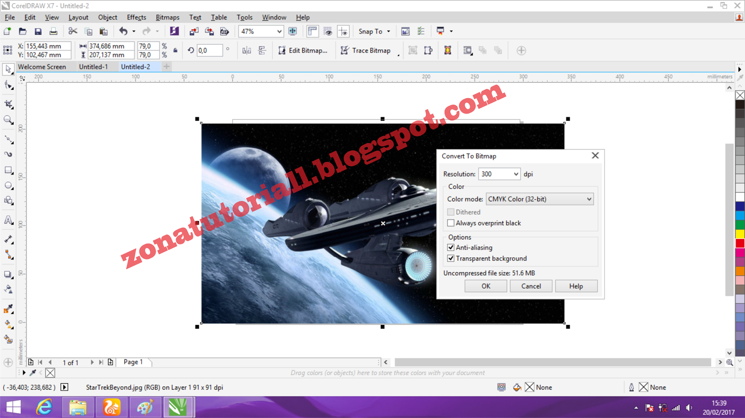The width and height of the screenshot is (745, 418).
Task: Publish to PDF icon
Action: [225, 31]
